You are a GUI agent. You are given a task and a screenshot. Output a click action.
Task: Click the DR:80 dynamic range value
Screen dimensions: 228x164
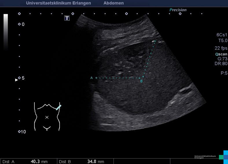click(x=222, y=63)
